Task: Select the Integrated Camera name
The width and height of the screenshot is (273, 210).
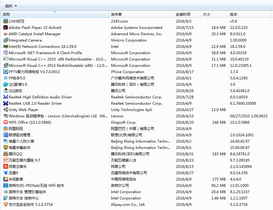Action: (x=25, y=40)
